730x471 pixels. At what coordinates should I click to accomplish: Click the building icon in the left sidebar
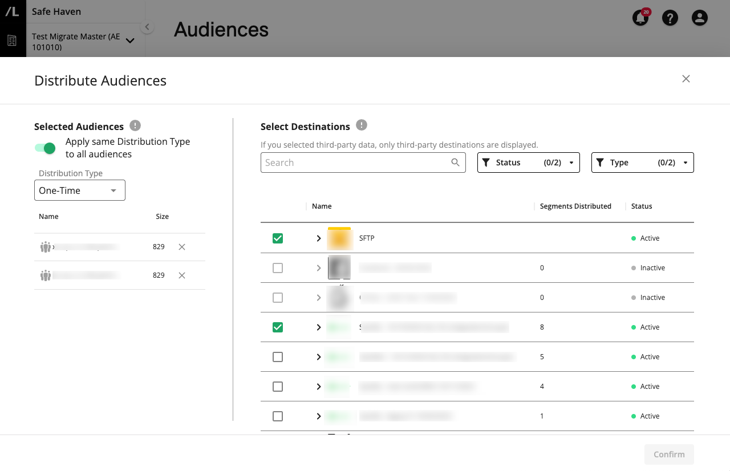13,40
